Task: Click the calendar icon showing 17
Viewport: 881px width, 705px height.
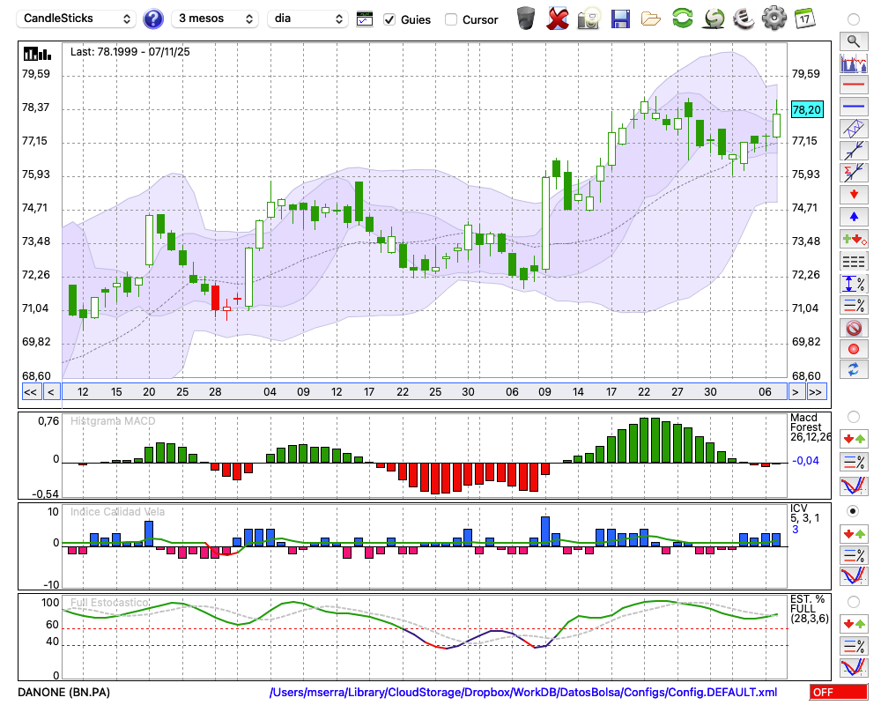Action: [803, 19]
